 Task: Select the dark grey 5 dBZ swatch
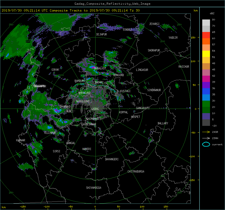[x=206, y=123]
